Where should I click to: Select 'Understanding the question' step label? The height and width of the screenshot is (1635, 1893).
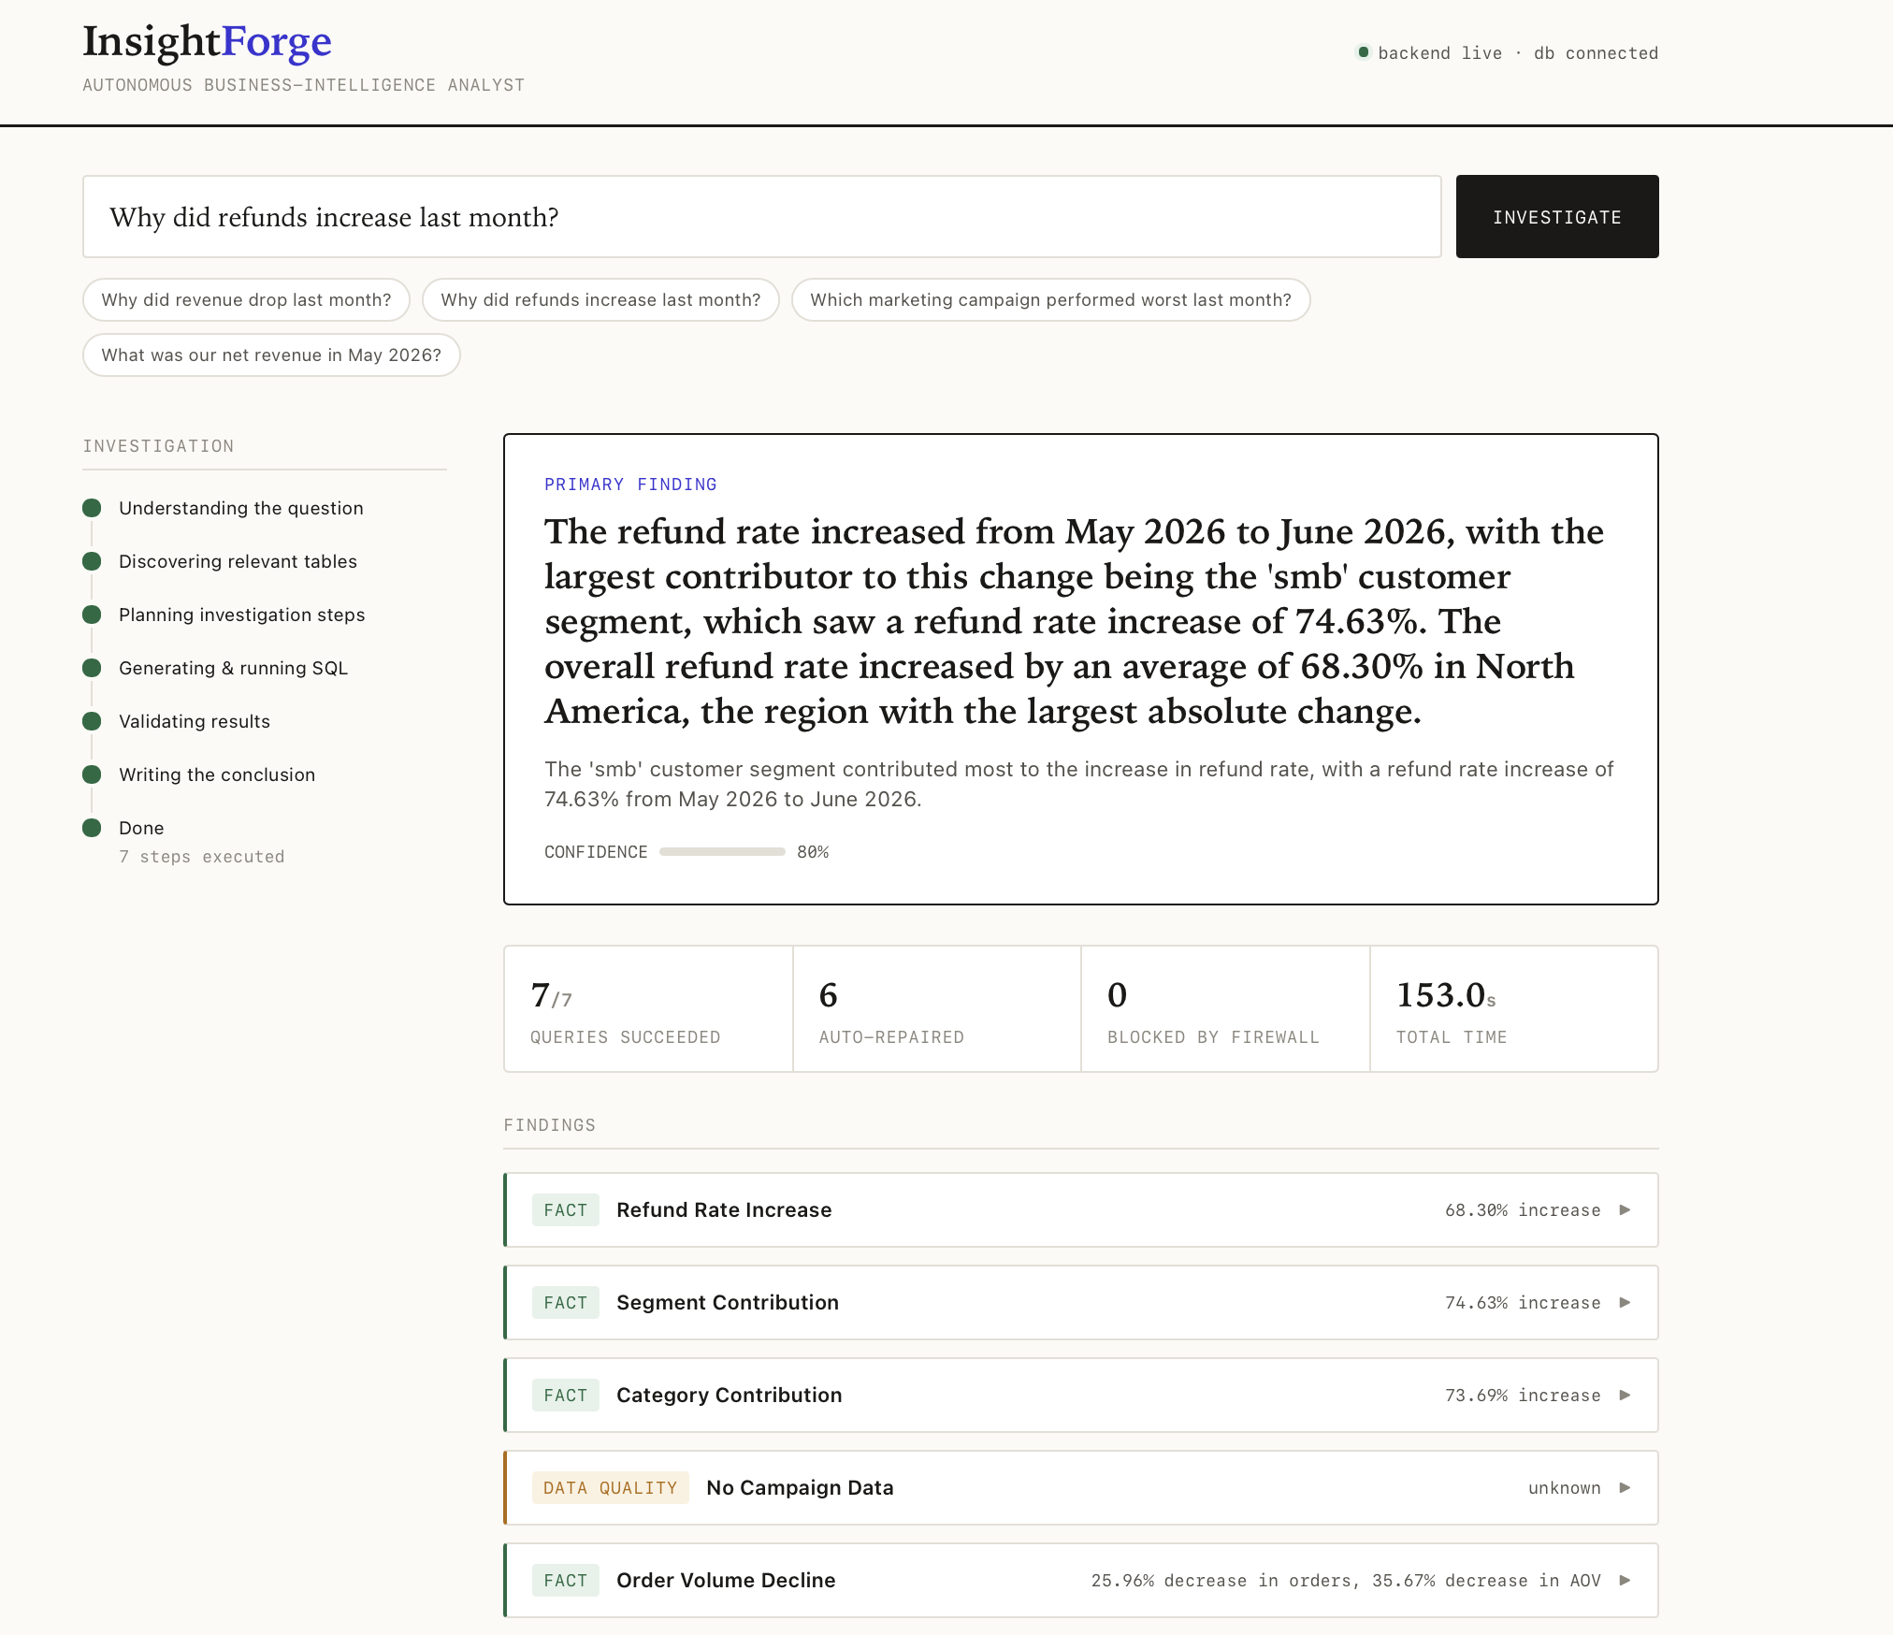241,508
